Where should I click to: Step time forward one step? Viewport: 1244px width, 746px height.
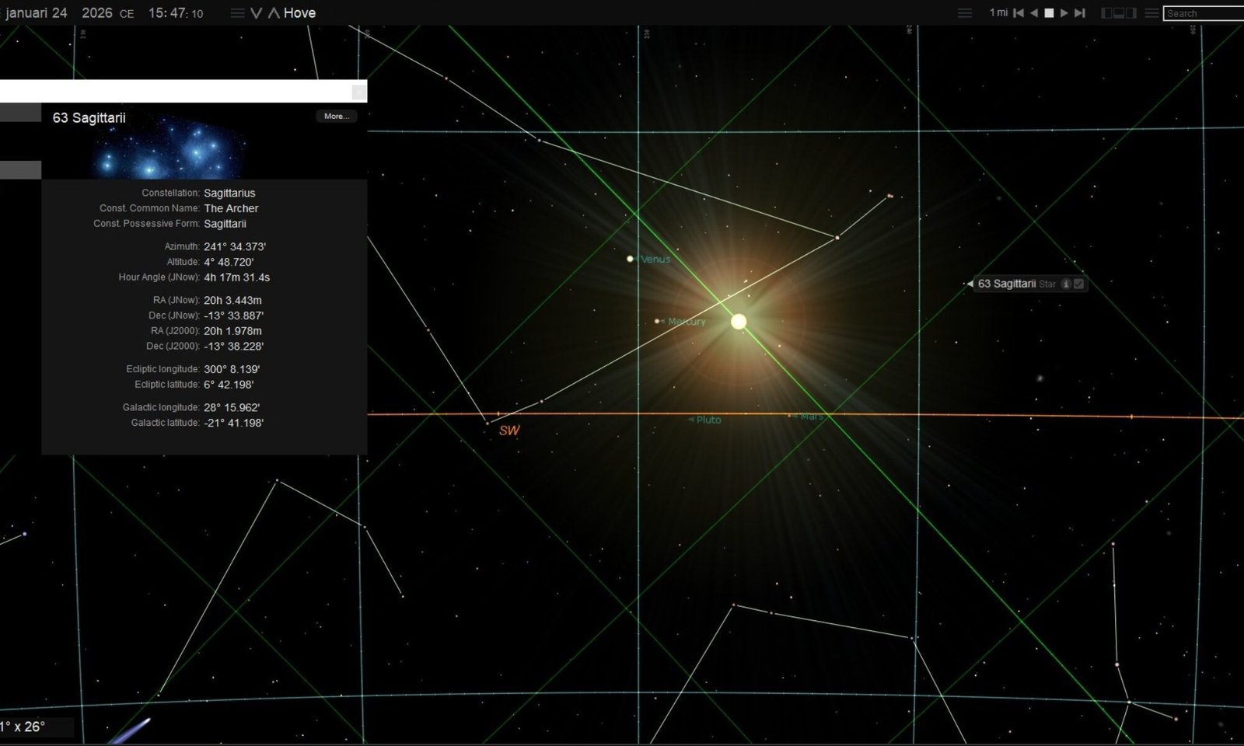(x=1080, y=13)
